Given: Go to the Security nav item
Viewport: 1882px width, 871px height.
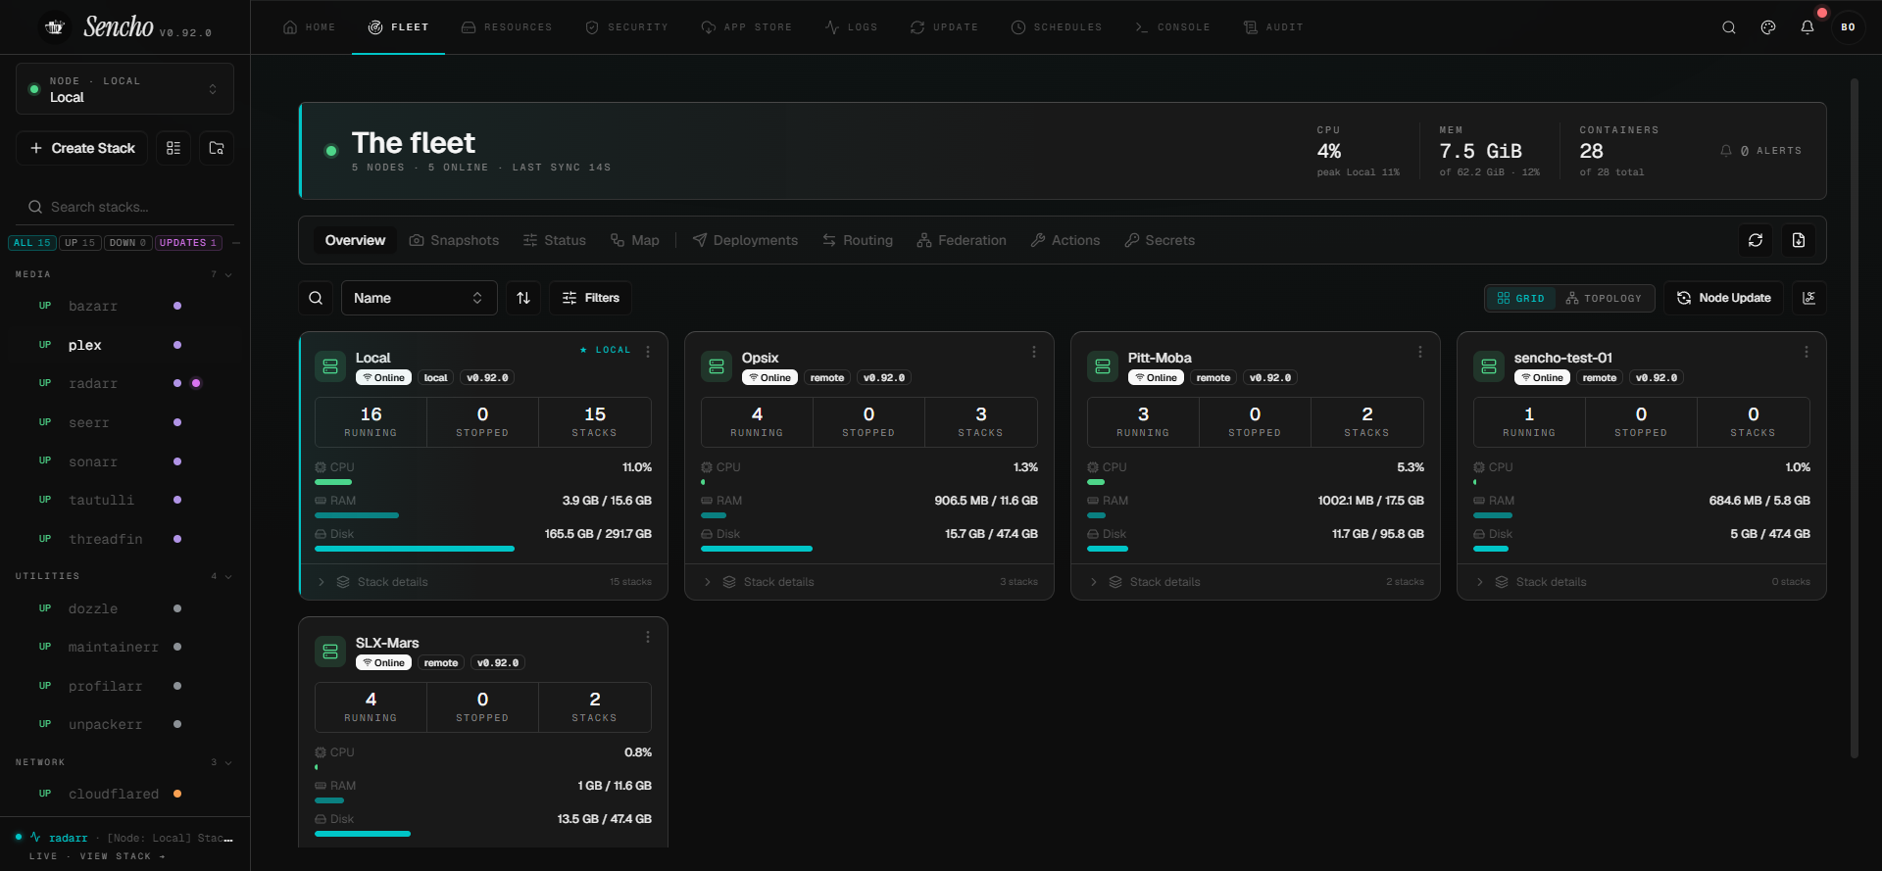Looking at the screenshot, I should point(626,27).
